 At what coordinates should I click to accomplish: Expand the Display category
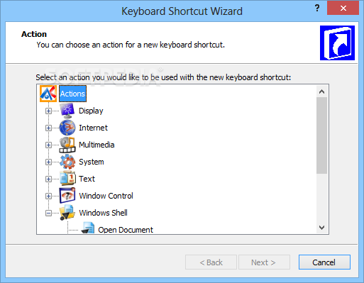(48, 111)
